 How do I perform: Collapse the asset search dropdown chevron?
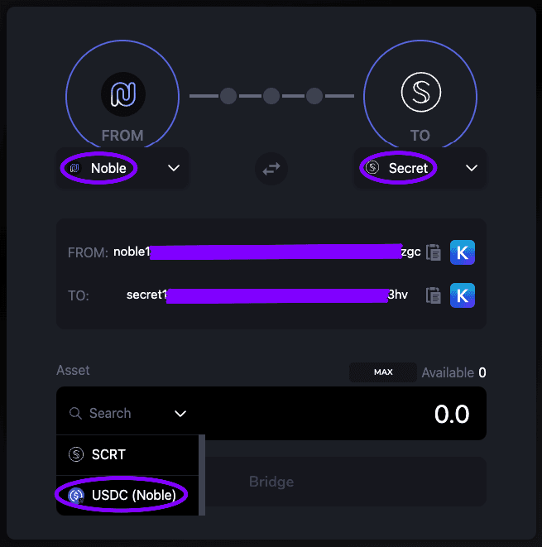point(180,413)
